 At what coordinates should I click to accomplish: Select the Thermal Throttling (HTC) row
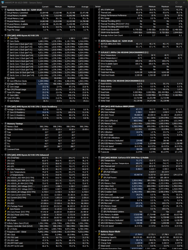tap(139, 21)
